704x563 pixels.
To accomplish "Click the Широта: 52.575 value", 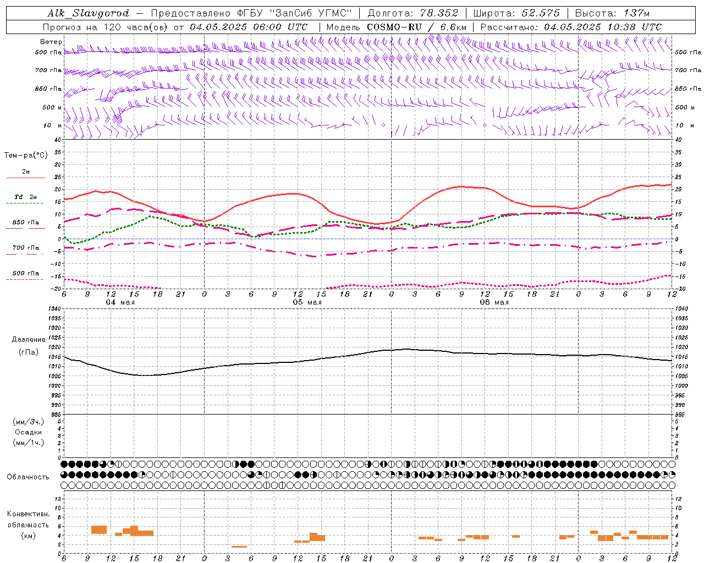I will [516, 13].
